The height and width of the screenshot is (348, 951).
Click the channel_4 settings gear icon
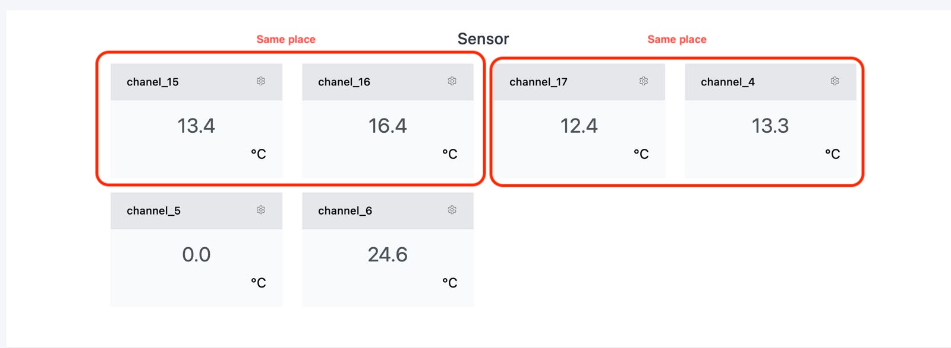[835, 81]
